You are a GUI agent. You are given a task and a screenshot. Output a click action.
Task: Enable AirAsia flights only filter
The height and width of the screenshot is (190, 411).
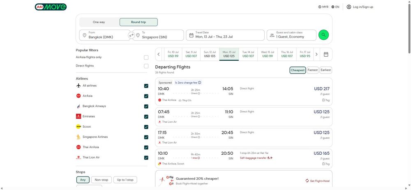146,57
